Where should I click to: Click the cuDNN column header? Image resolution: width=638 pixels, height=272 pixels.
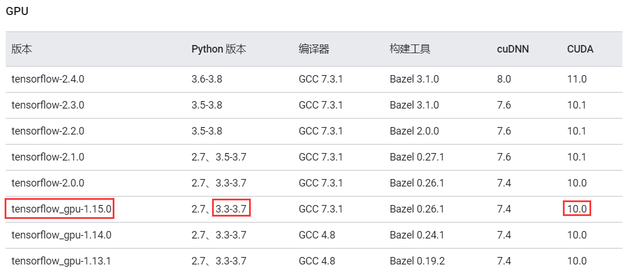pyautogui.click(x=513, y=49)
